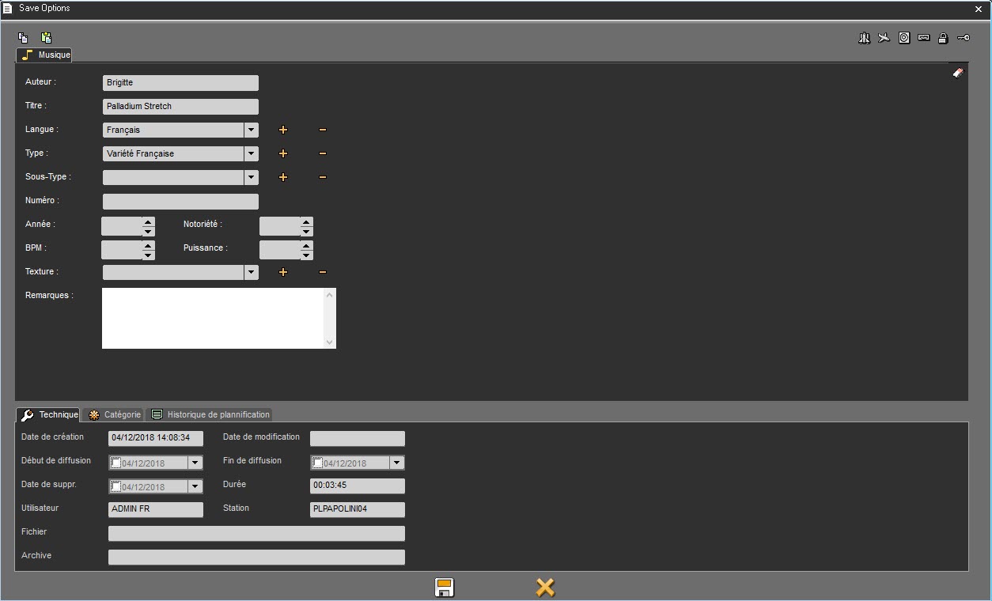Click inside the Remarques text area

pos(214,318)
